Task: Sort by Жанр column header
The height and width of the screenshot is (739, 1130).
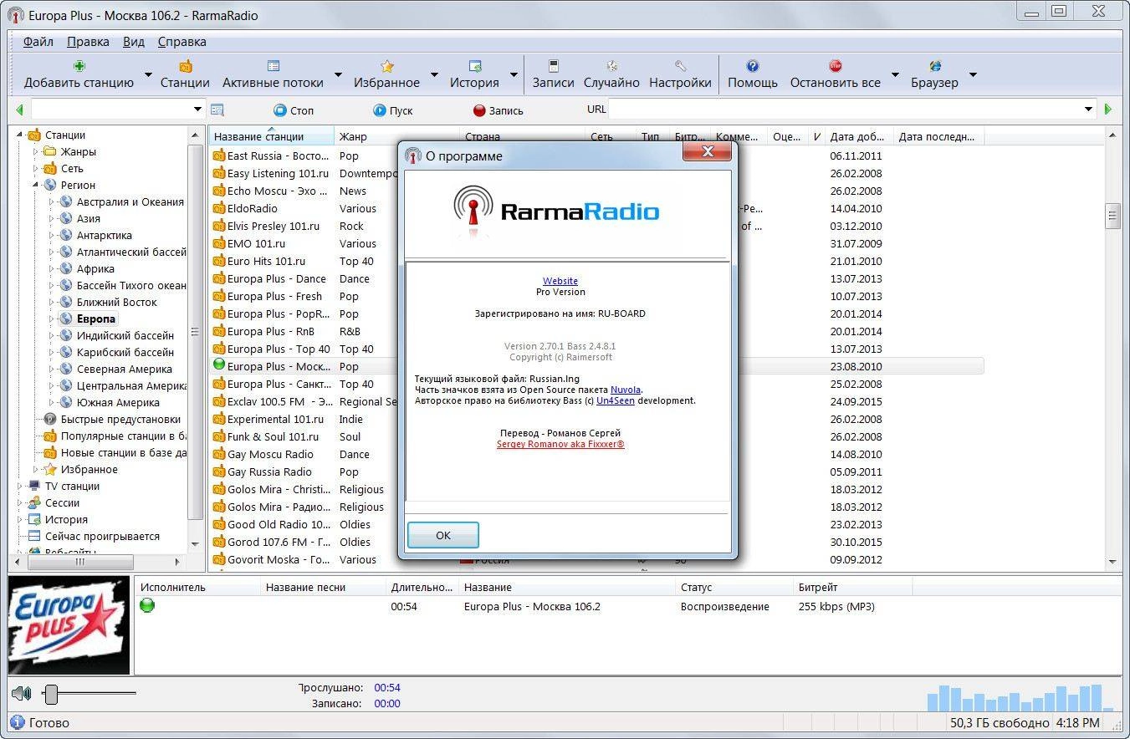Action: pos(396,136)
